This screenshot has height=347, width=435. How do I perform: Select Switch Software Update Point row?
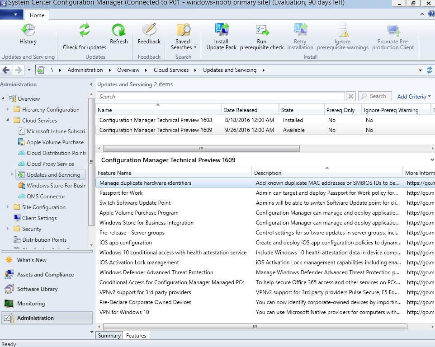(x=265, y=203)
